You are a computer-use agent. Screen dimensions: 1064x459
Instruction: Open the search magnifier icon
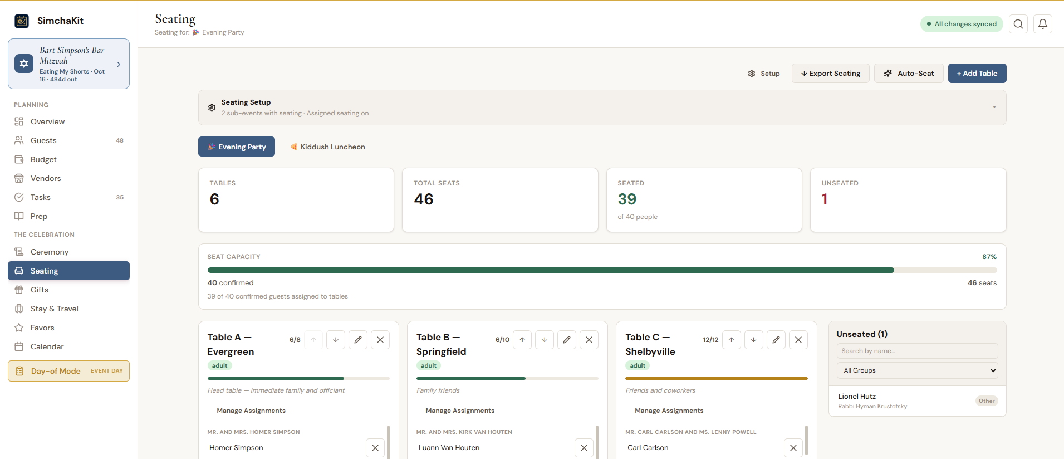coord(1018,24)
